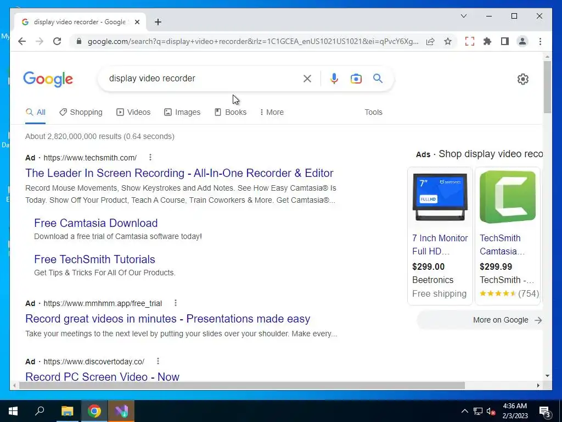Open options menu for discovertoday.co ad
The width and height of the screenshot is (562, 422).
158,361
